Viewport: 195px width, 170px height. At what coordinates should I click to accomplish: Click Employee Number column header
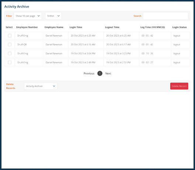pyautogui.click(x=27, y=27)
